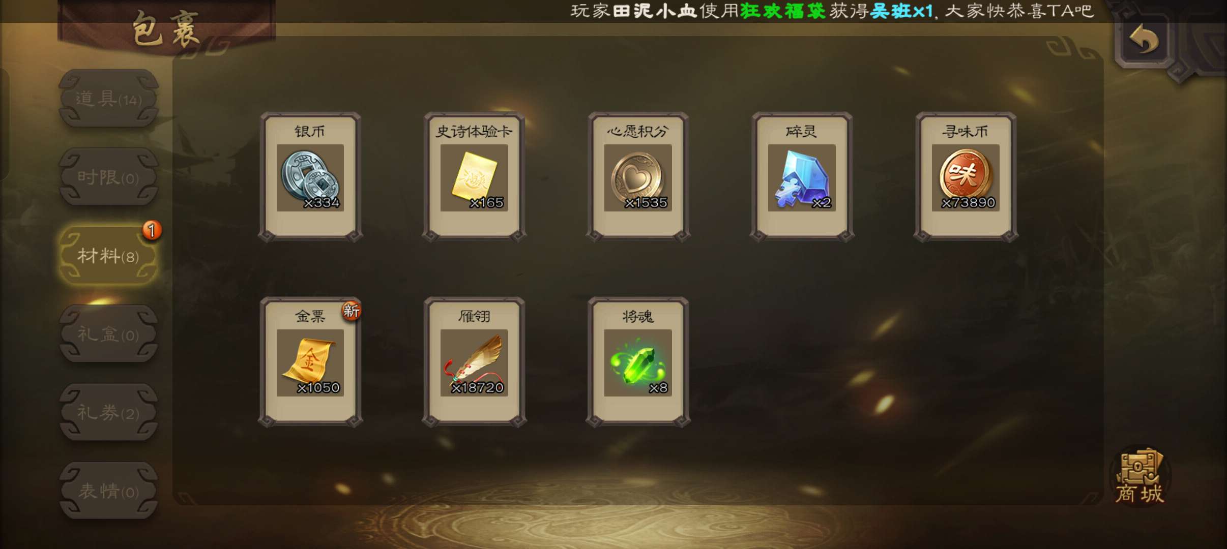The height and width of the screenshot is (549, 1227).
Task: Select the 材料(8) tab
Action: [x=108, y=256]
